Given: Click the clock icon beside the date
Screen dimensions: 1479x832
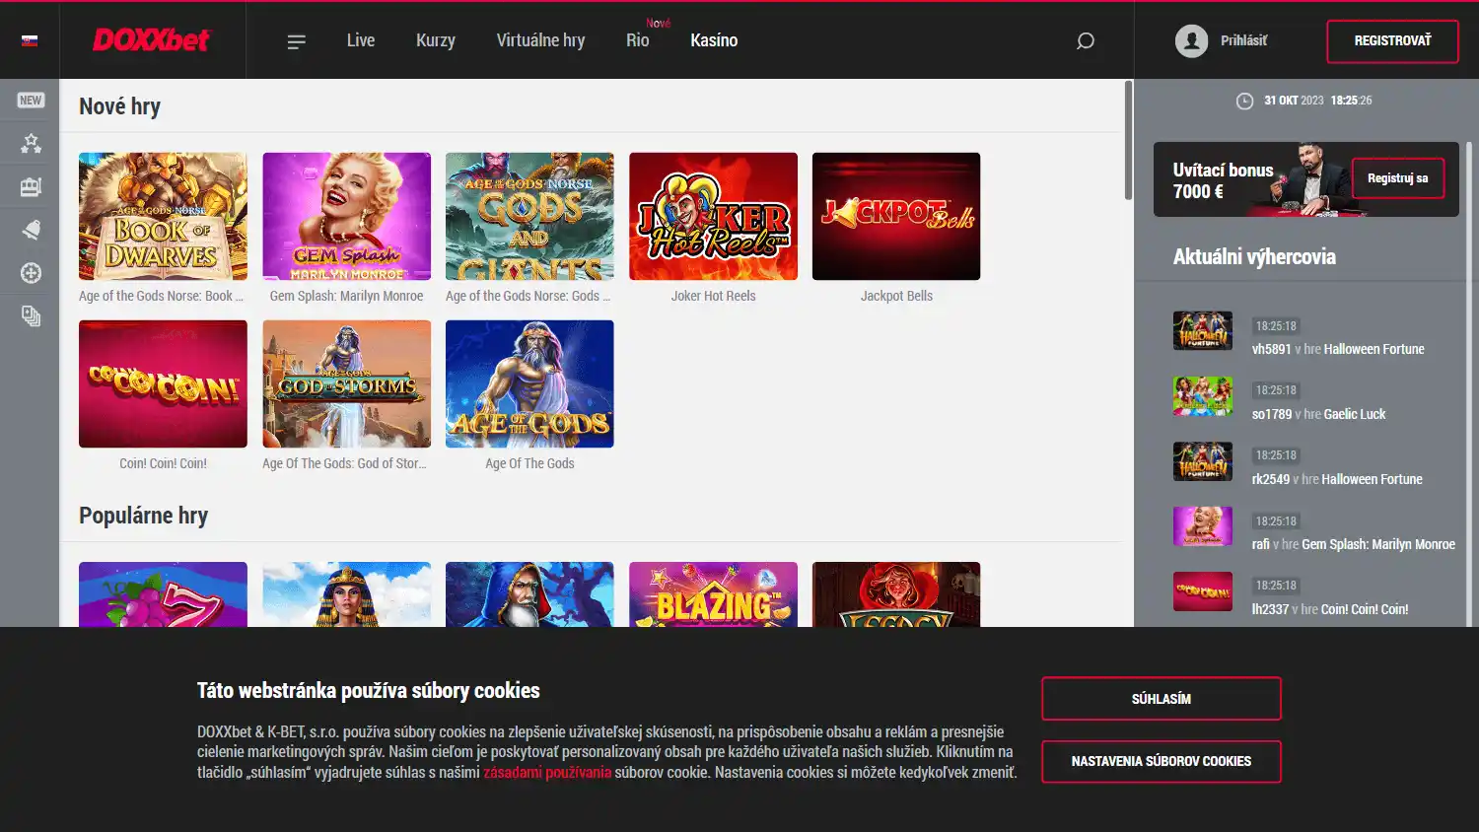Looking at the screenshot, I should pyautogui.click(x=1244, y=101).
